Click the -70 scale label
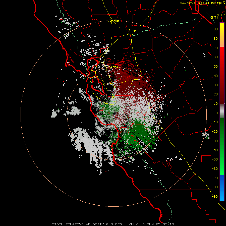Screen dimensions: 226x226 tap(215, 178)
